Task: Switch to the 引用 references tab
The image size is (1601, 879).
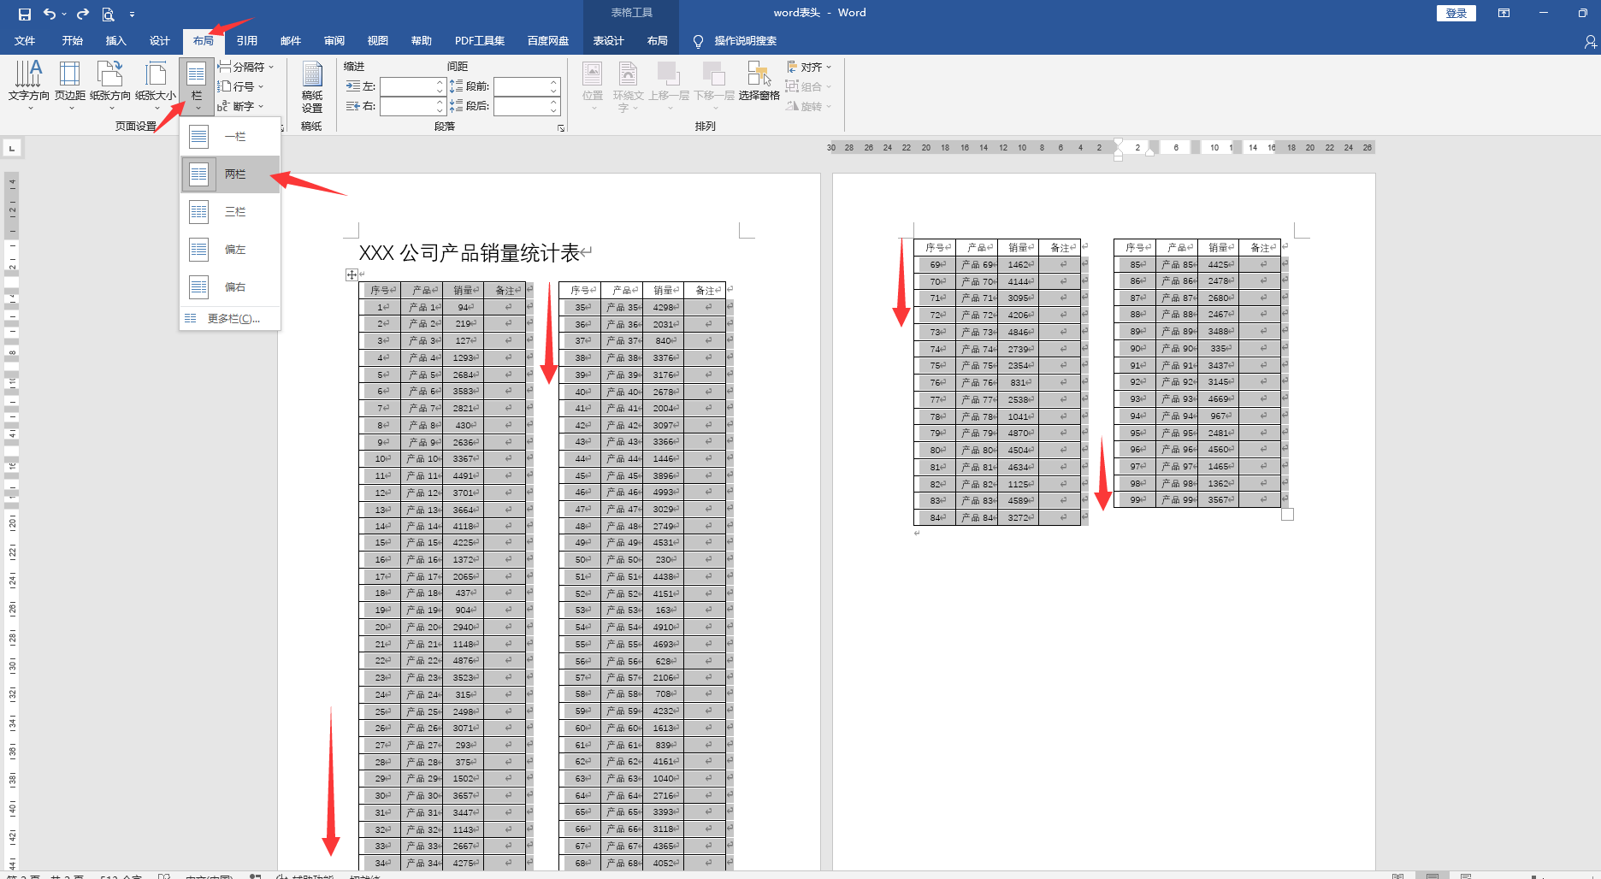Action: tap(246, 41)
